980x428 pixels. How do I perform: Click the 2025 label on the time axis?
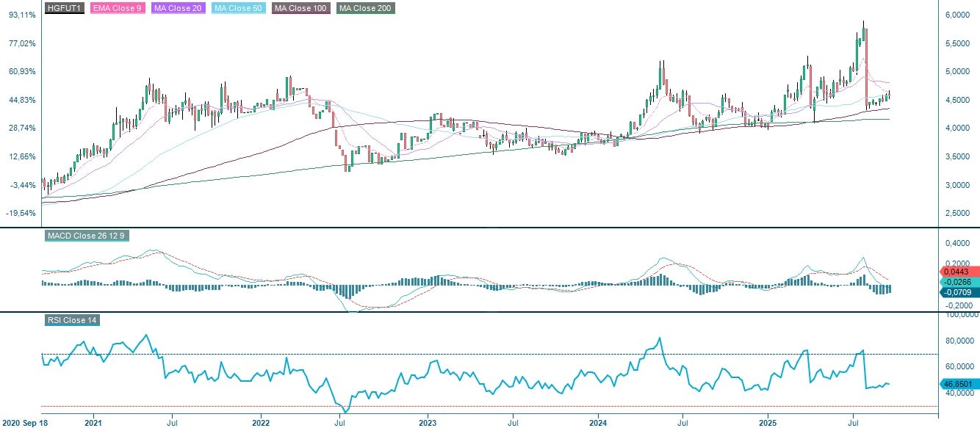click(769, 423)
